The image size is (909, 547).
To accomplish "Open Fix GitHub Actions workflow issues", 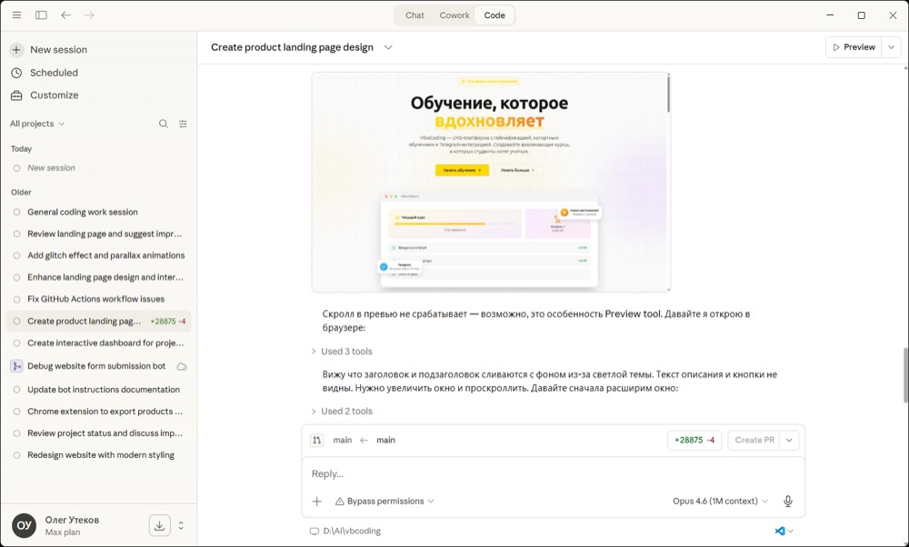I will pos(98,299).
